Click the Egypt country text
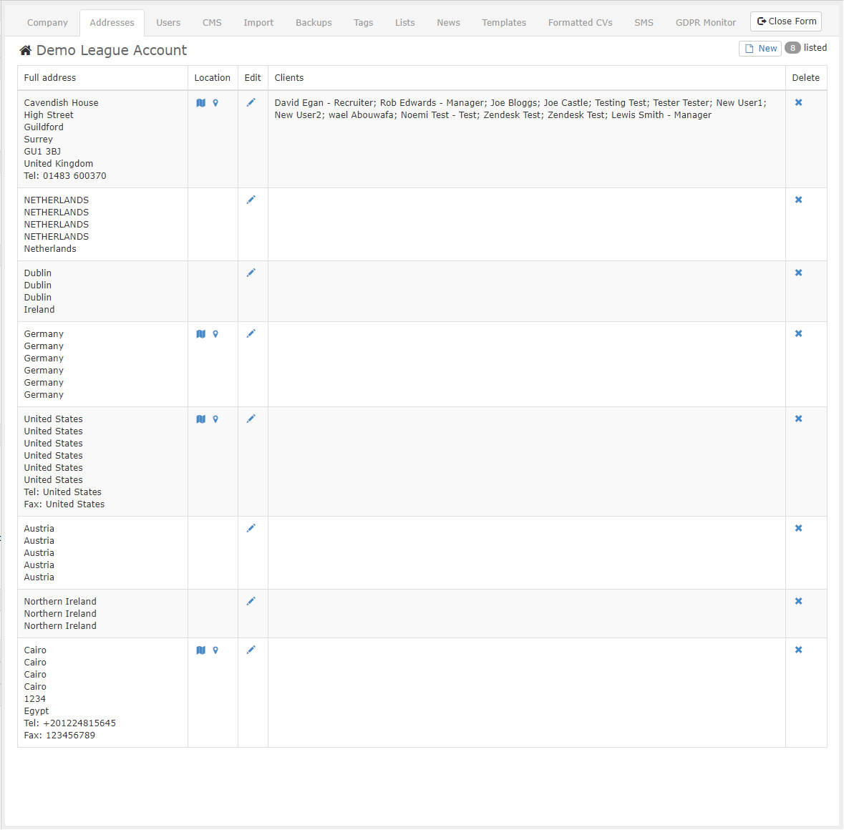844x840 pixels. (37, 711)
